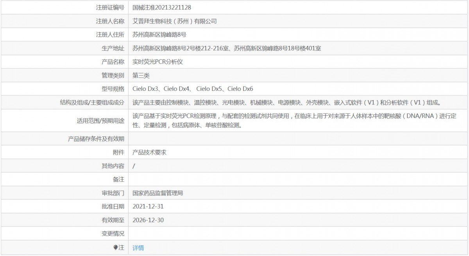
Task: Open the 详情 link in the 注 row
Action: (x=138, y=248)
